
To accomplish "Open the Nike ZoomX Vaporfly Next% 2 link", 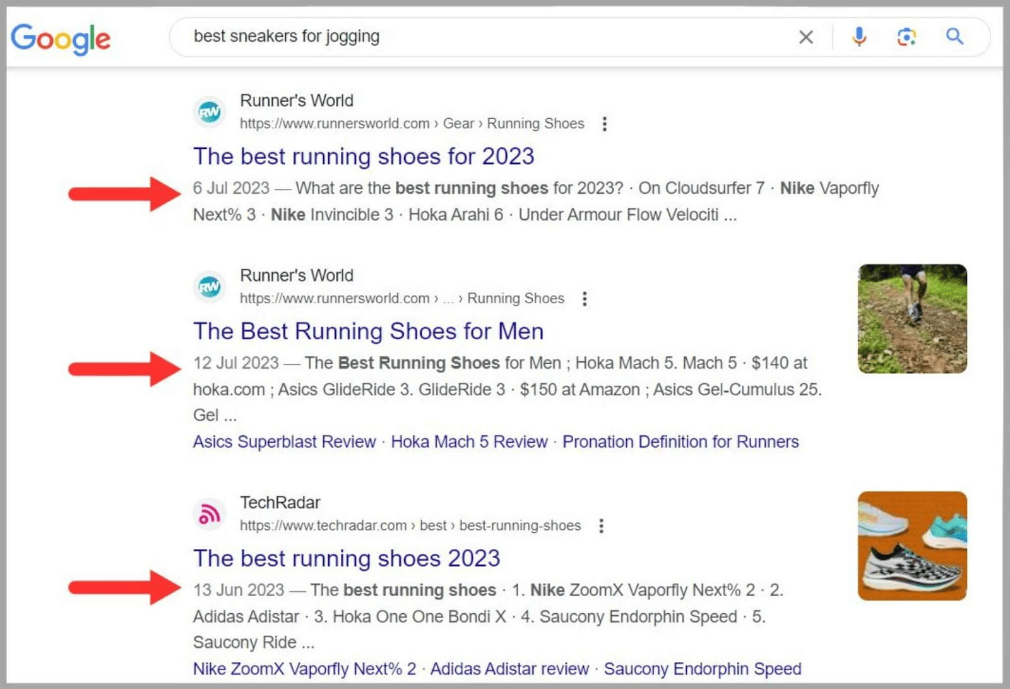I will (303, 668).
